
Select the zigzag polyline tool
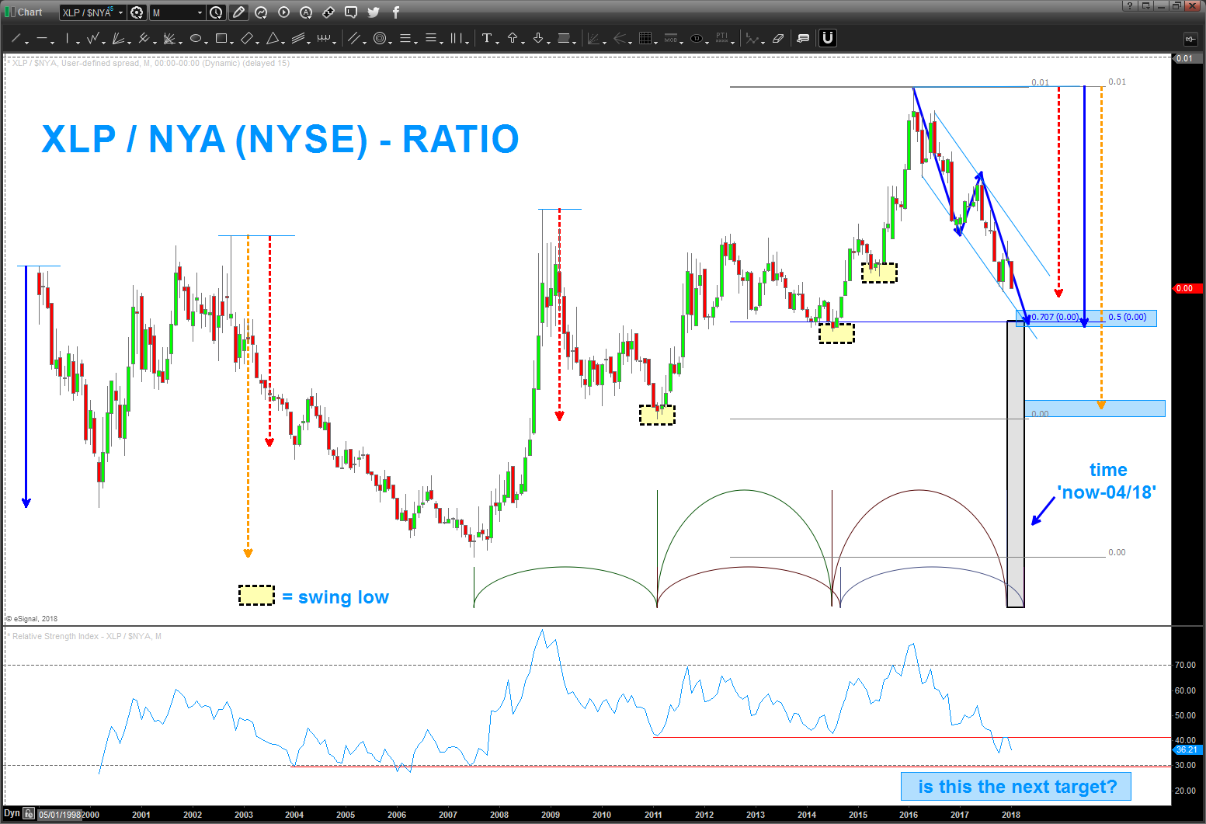point(92,38)
